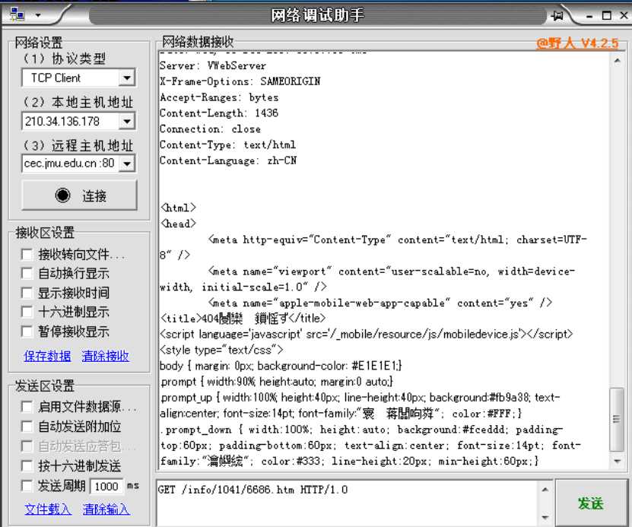Expand the remote host cec.jmu.edu.cn dropdown

[x=127, y=163]
